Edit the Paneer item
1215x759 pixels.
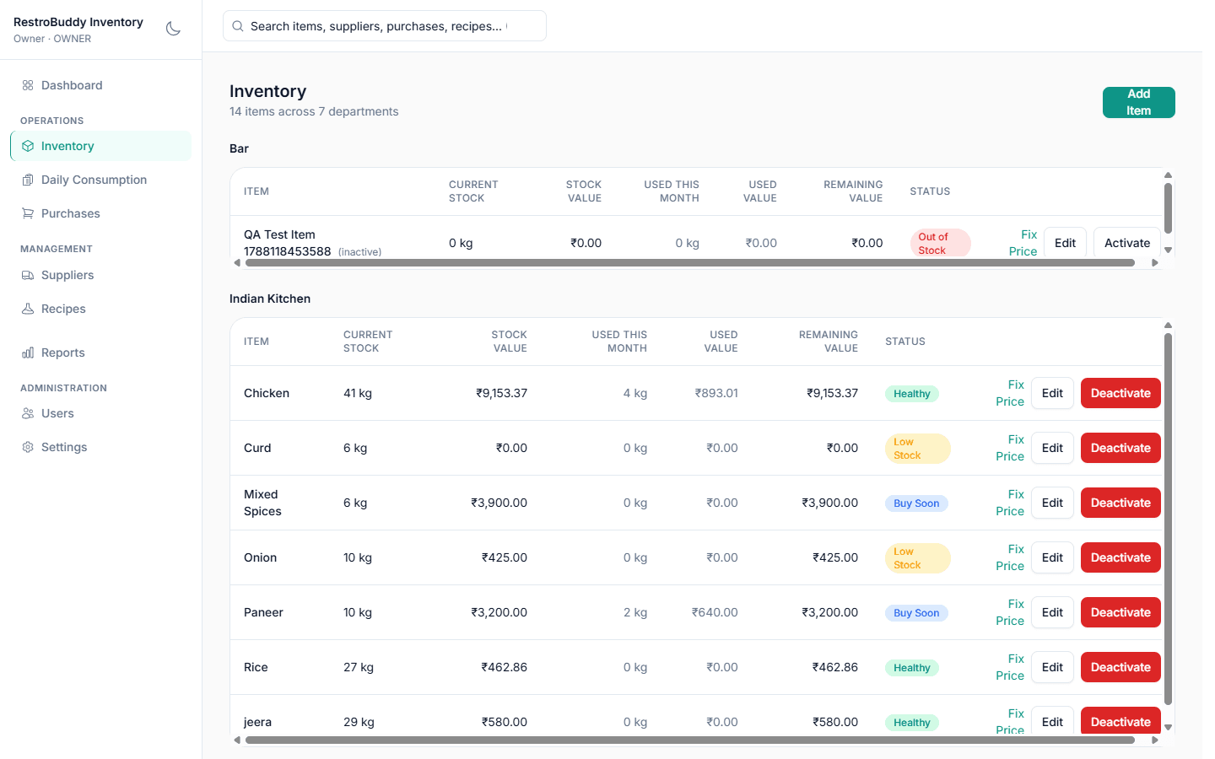pos(1052,612)
